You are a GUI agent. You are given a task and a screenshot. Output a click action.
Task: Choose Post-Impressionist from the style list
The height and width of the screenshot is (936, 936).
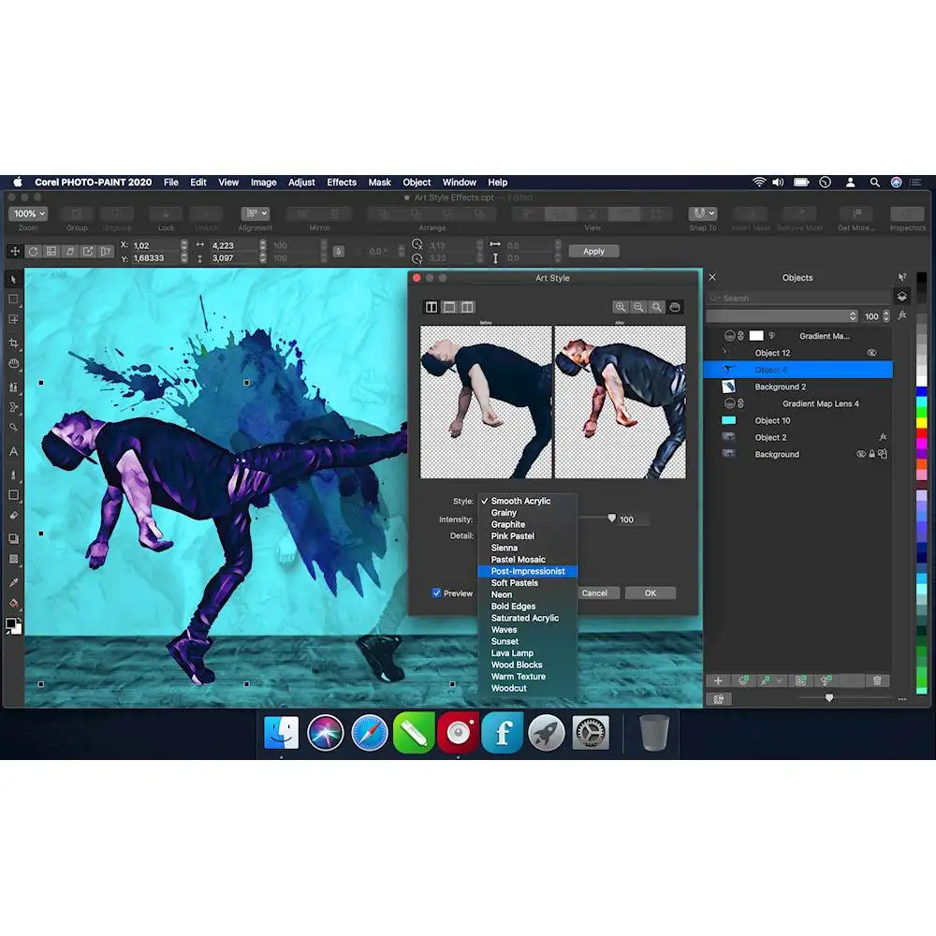[528, 571]
